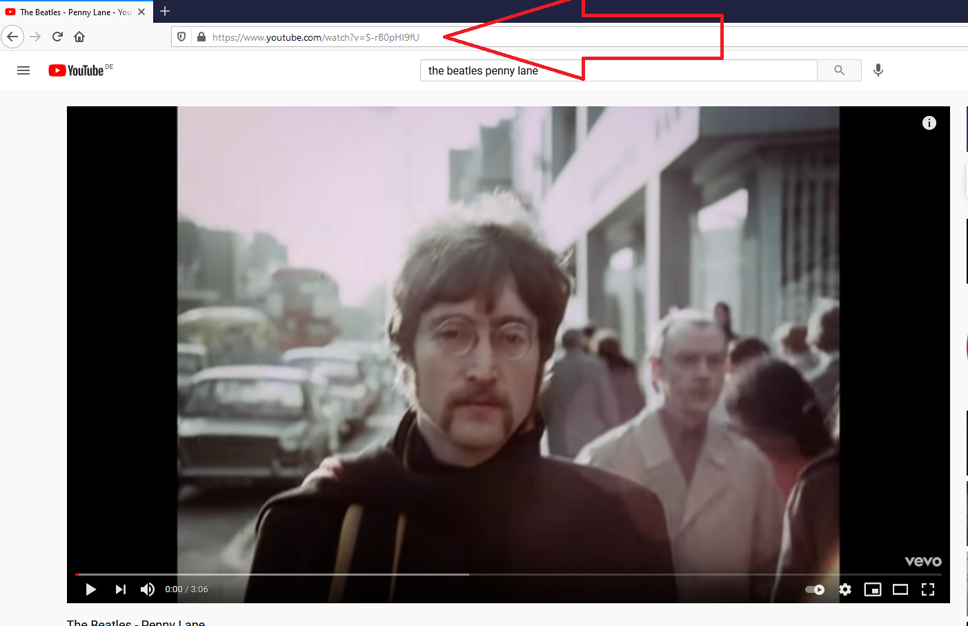Submit search with magnifier button
This screenshot has height=626, width=968.
coord(839,70)
